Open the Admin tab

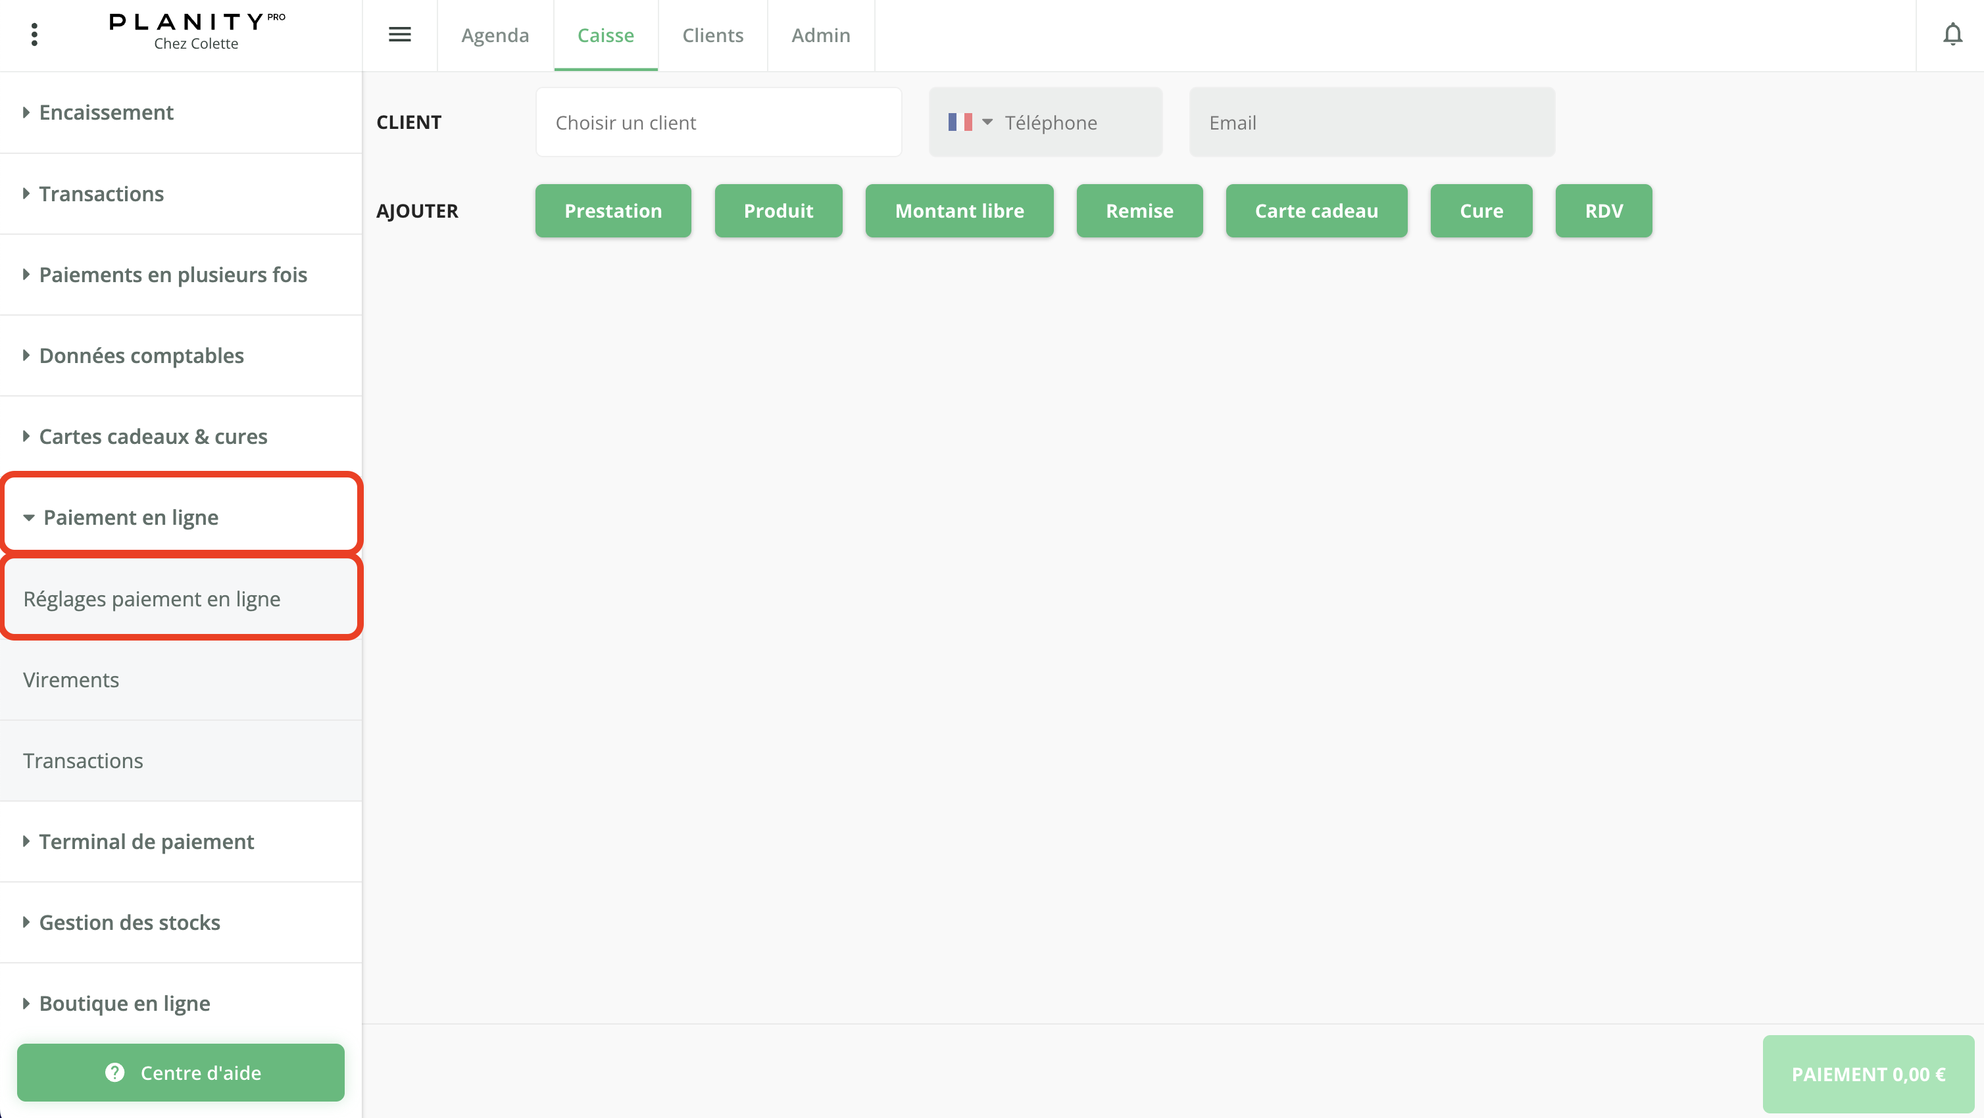820,36
